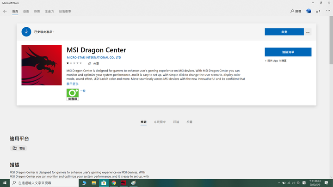Select the 評論 section tab
The height and width of the screenshot is (187, 333).
[x=176, y=122]
